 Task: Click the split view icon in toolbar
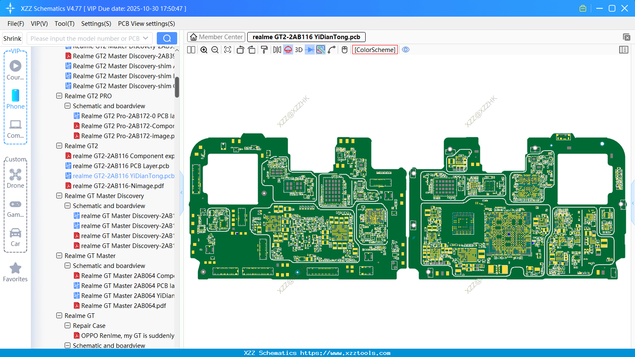point(191,50)
